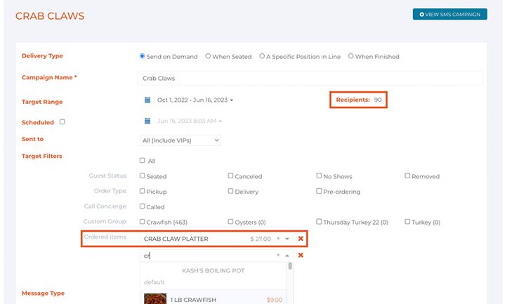Select 1 LB CRAWFISH from the list
This screenshot has height=304, width=507.
click(213, 298)
